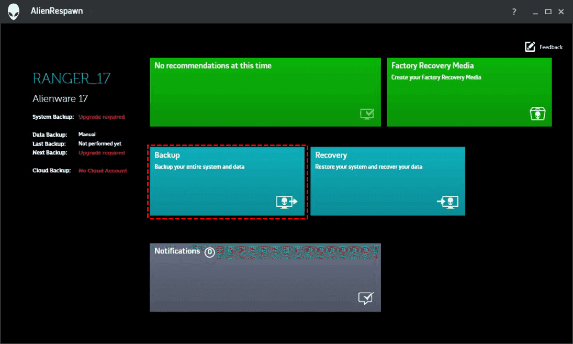Click the Factory Recovery Media disk icon
The height and width of the screenshot is (344, 573).
[537, 113]
